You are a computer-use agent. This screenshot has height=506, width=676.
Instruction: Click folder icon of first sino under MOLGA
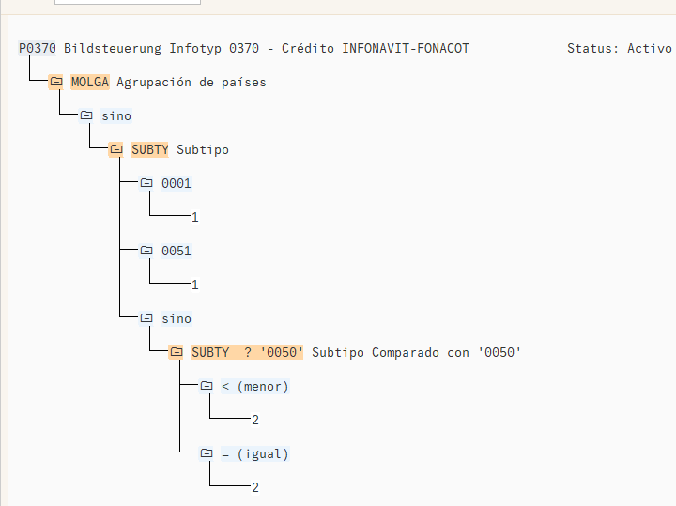86,115
